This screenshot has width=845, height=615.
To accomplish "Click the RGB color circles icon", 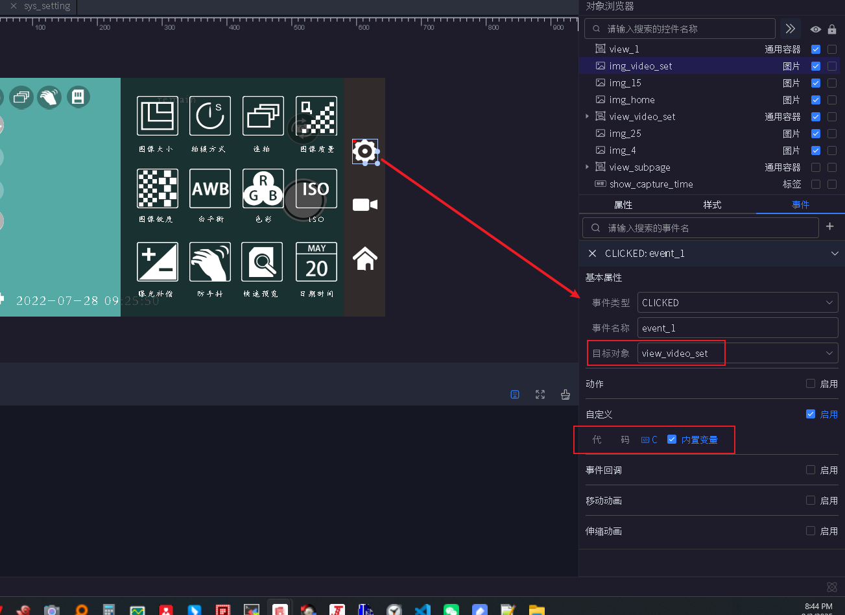I will tap(263, 189).
